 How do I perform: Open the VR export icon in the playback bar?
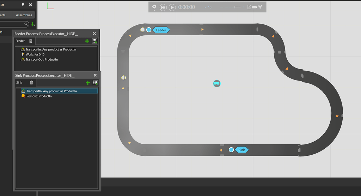(x=261, y=7)
